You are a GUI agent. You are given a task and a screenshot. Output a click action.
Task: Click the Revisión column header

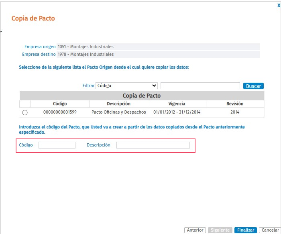click(235, 104)
